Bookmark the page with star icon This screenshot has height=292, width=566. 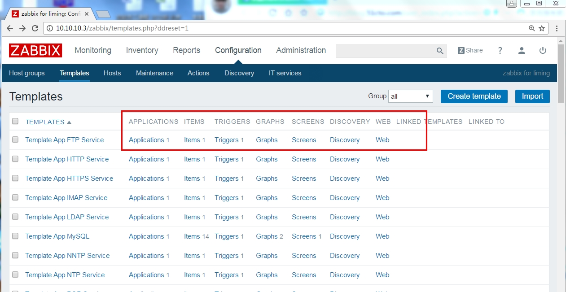click(x=542, y=28)
